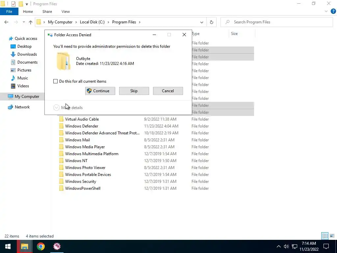Select the Windows Defender folder
Screen dimensions: 337x253
click(x=82, y=126)
